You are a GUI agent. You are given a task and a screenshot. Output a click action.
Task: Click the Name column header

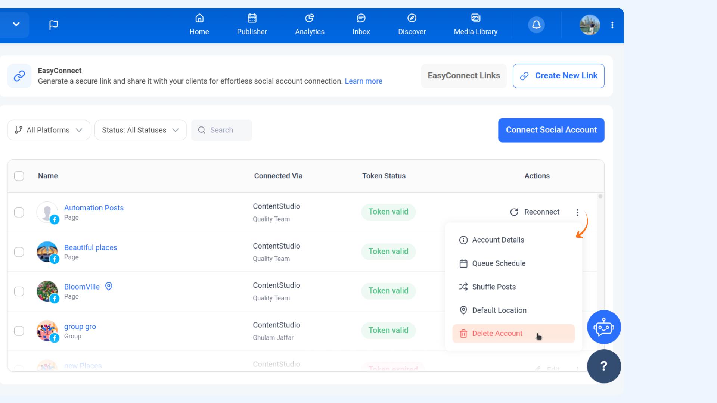point(48,176)
